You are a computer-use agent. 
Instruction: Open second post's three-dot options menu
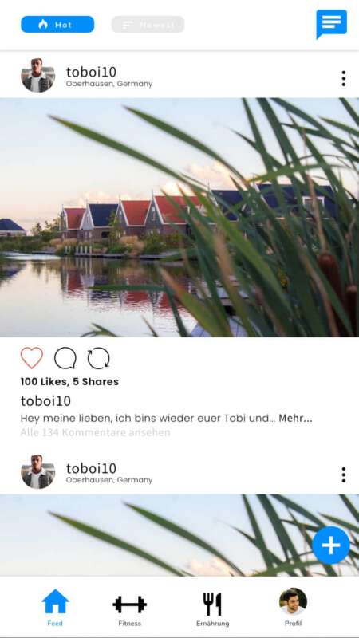344,475
